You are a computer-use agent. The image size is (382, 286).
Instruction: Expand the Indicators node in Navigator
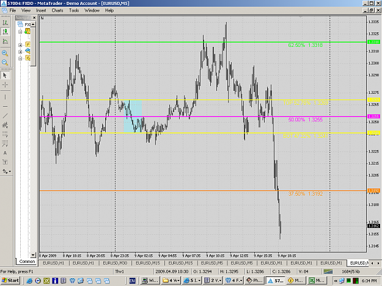click(20, 45)
